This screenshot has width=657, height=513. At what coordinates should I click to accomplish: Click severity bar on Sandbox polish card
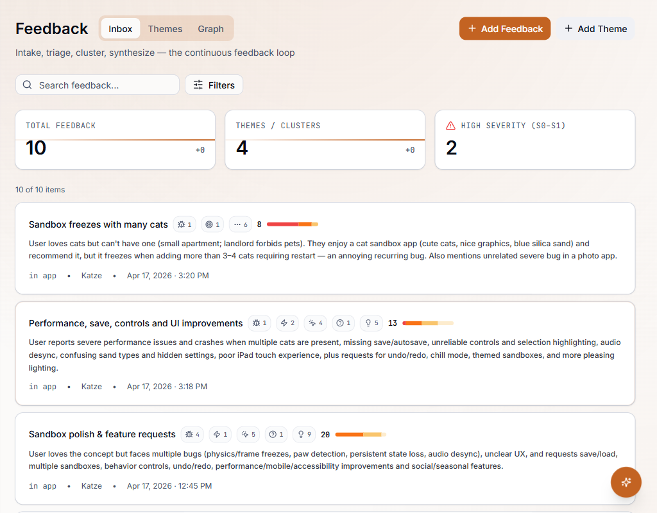pyautogui.click(x=361, y=434)
